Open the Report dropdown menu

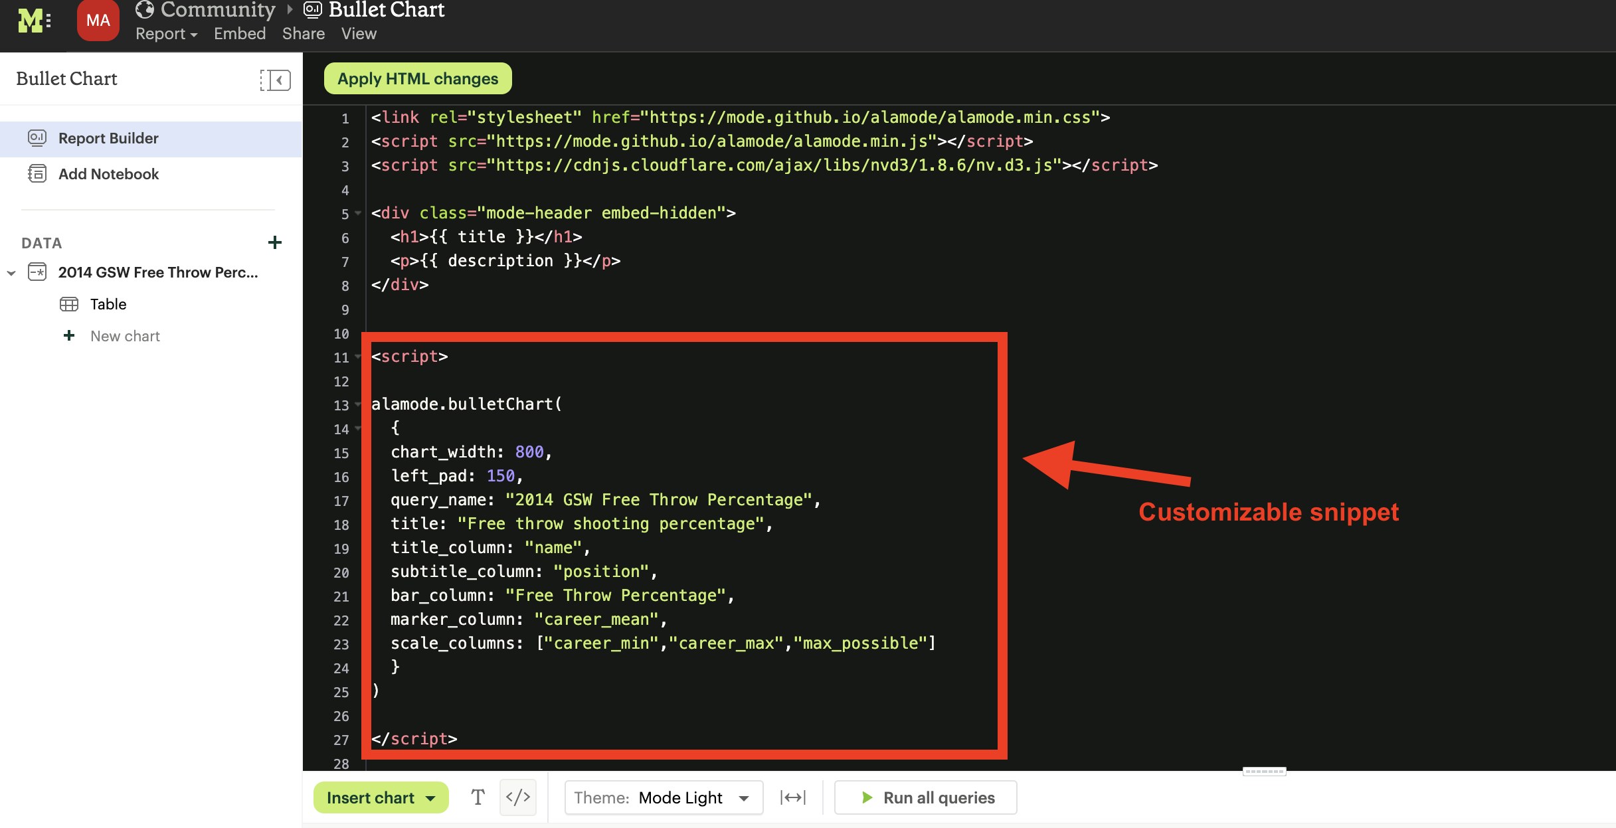167,34
